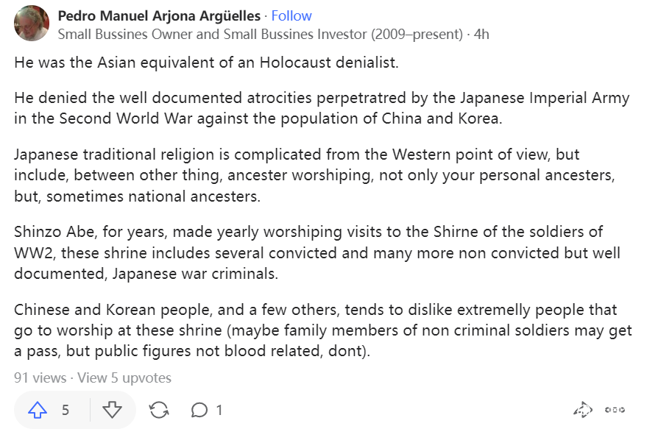Open the author name profile link
647x429 pixels.
tap(160, 15)
